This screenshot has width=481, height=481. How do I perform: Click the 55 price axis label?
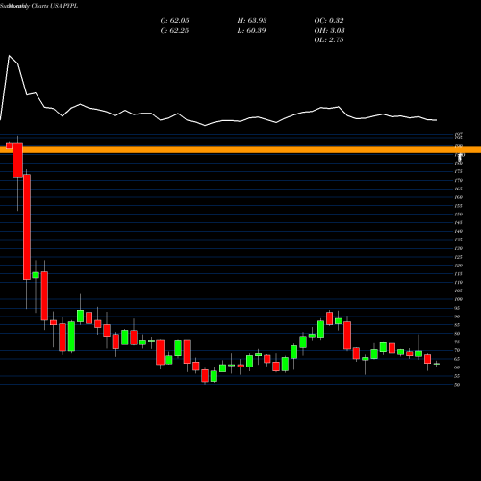coord(457,376)
